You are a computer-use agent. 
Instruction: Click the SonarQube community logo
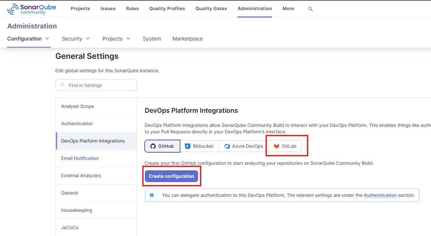32,9
